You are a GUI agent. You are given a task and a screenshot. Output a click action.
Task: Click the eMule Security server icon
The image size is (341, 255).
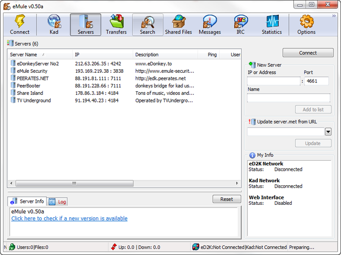(13, 71)
